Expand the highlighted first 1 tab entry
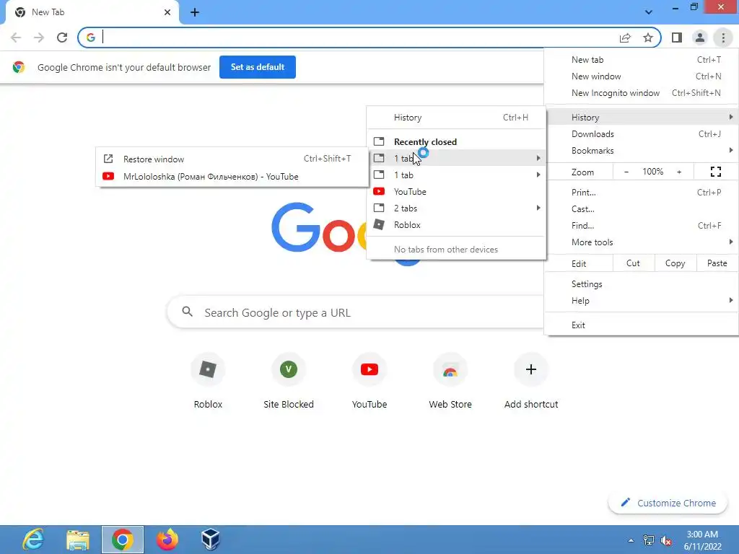The width and height of the screenshot is (739, 554). (456, 158)
